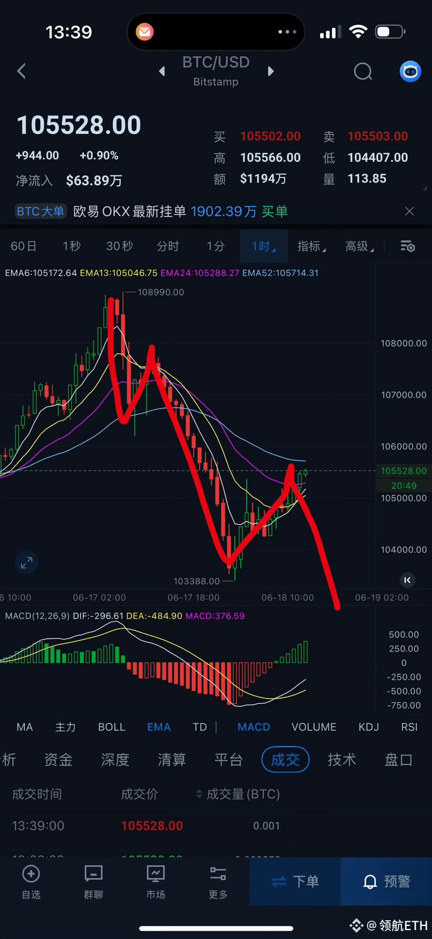Switch to the 清算 tab
432x939 pixels.
[172, 760]
